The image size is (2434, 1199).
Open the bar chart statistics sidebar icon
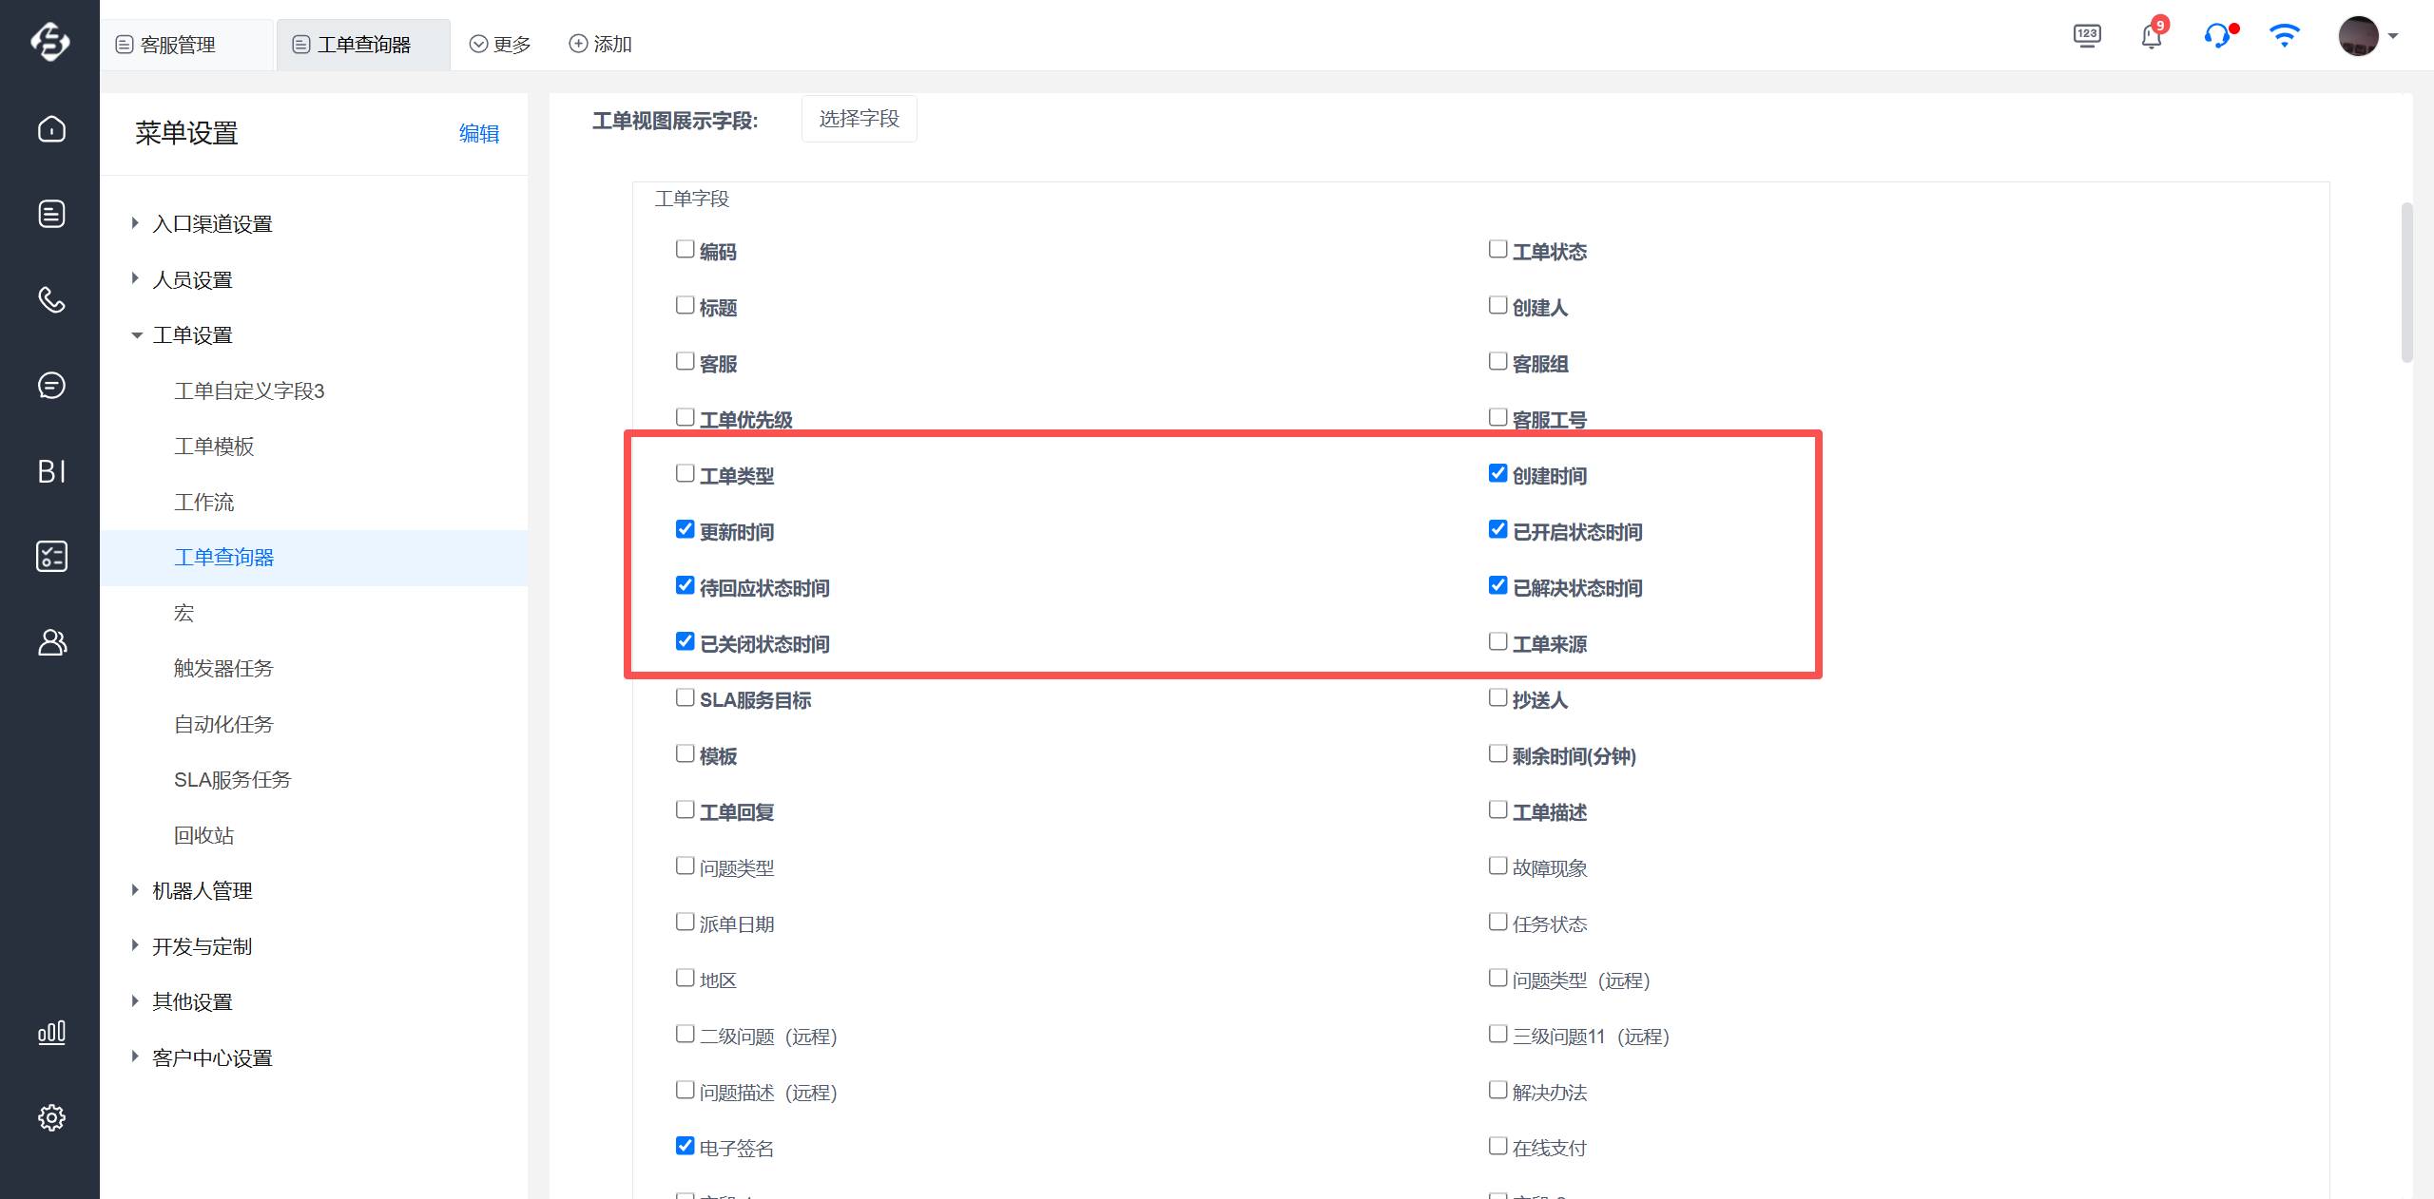pos(51,1033)
